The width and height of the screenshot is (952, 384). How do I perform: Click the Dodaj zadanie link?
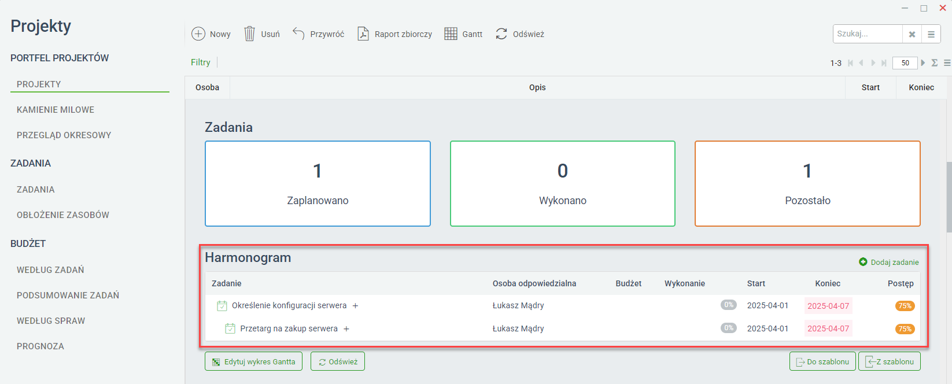click(x=895, y=263)
